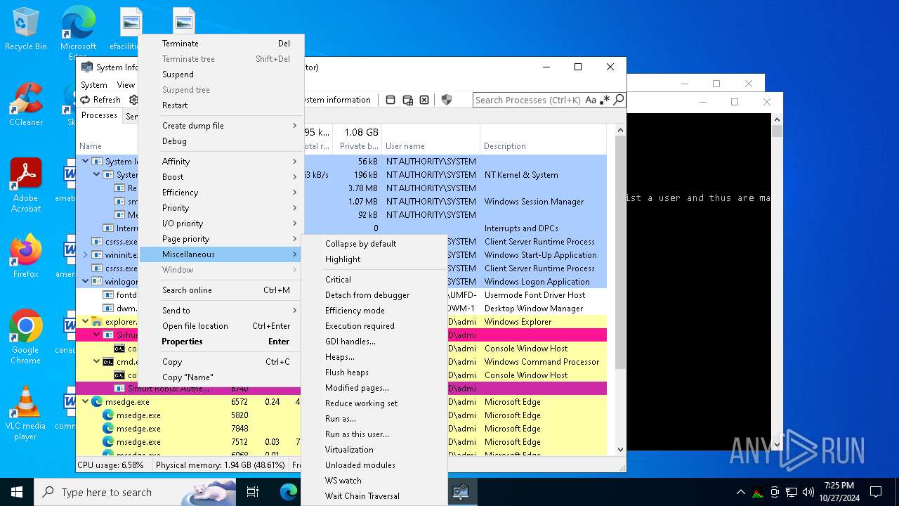Expand the Boost submenu

222,177
